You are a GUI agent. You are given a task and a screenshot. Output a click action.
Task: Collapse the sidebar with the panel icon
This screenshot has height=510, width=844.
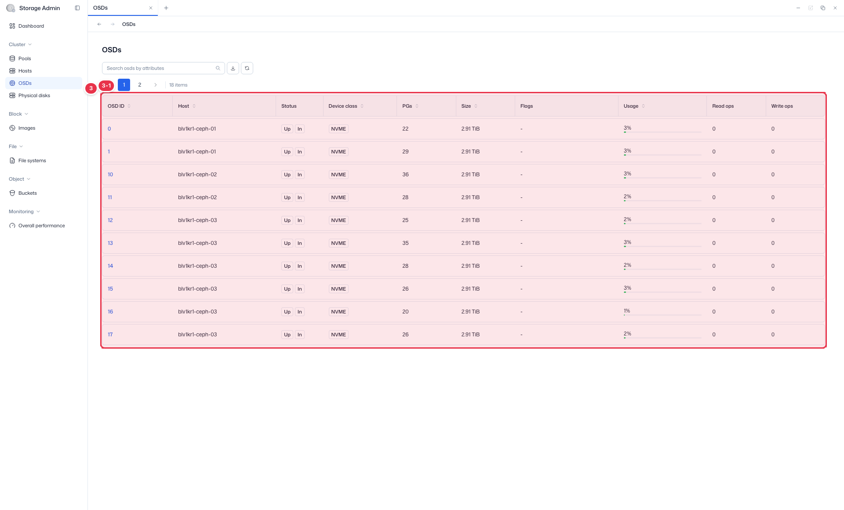point(77,8)
